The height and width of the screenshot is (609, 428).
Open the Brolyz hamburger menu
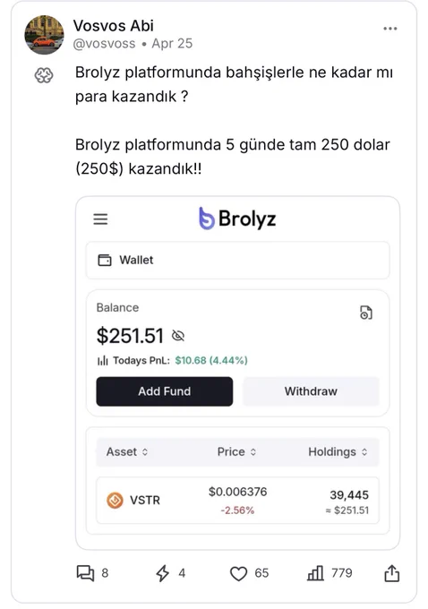100,219
